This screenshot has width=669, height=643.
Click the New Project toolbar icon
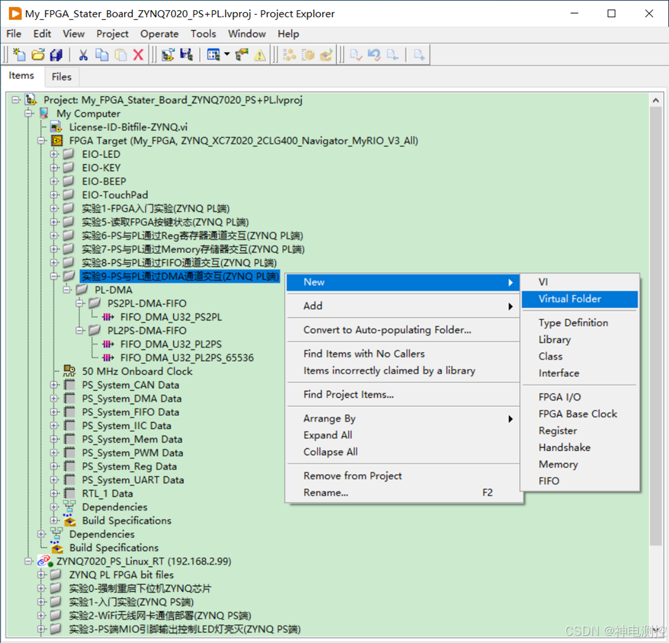(x=19, y=55)
